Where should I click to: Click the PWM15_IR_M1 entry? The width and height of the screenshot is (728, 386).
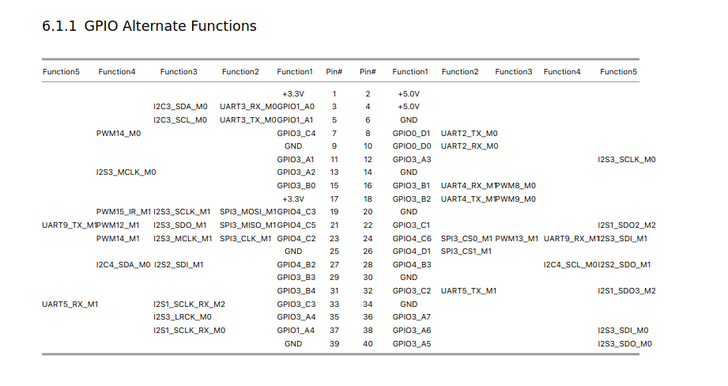point(123,211)
